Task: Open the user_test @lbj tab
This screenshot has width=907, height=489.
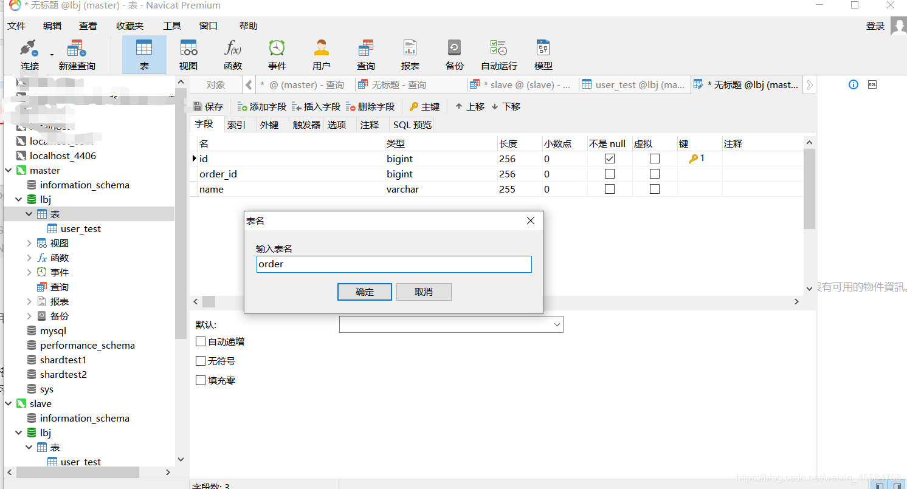Action: (x=635, y=84)
